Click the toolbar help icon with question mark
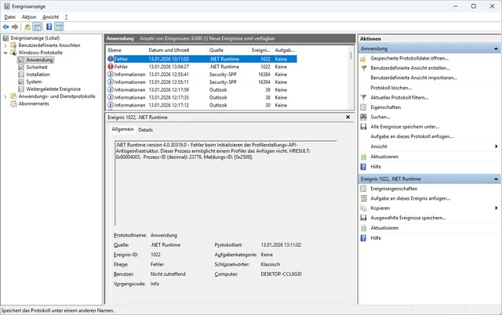 click(x=49, y=26)
